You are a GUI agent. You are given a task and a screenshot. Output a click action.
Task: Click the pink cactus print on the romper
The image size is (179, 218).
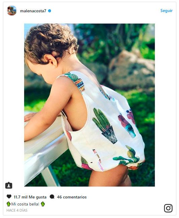pos(127,123)
